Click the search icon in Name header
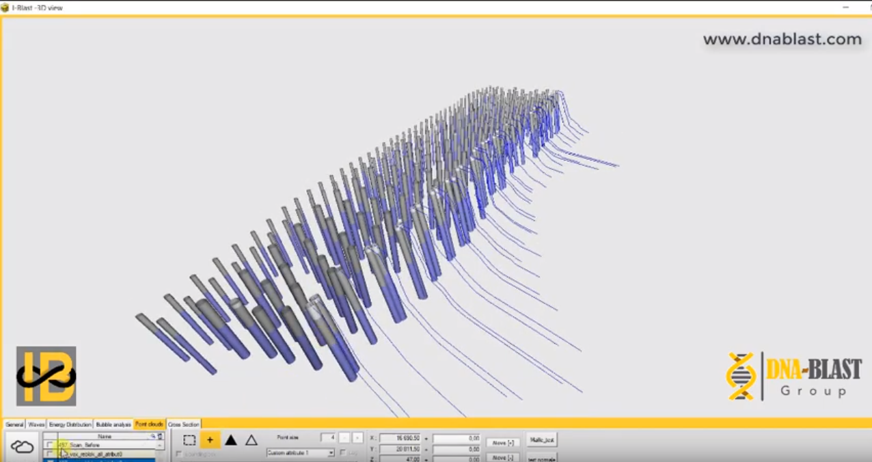 153,436
